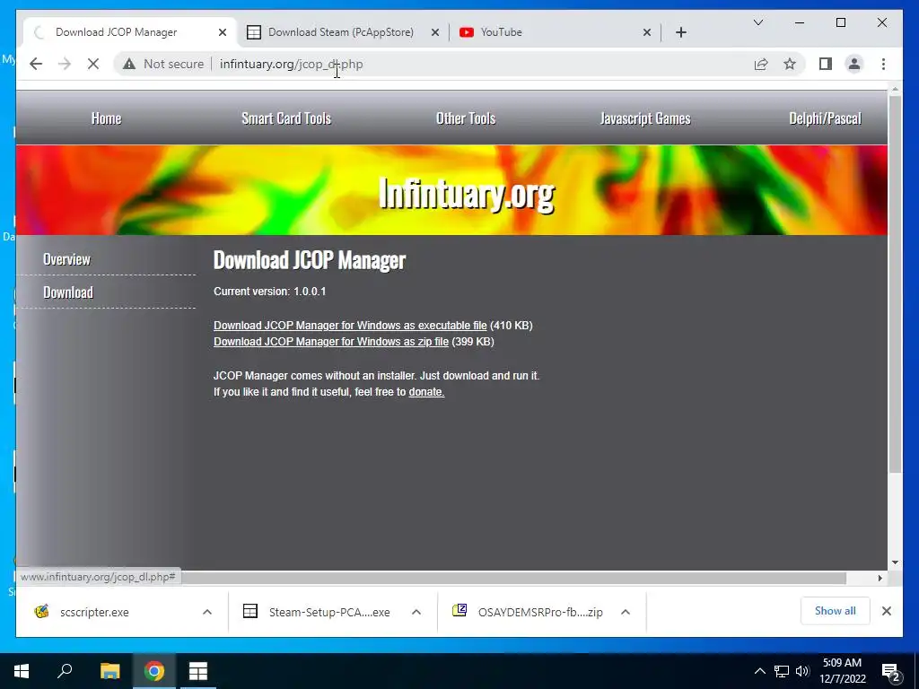Expand options for OSAYDEMSRPro zip download
The image size is (919, 689).
[x=626, y=612]
